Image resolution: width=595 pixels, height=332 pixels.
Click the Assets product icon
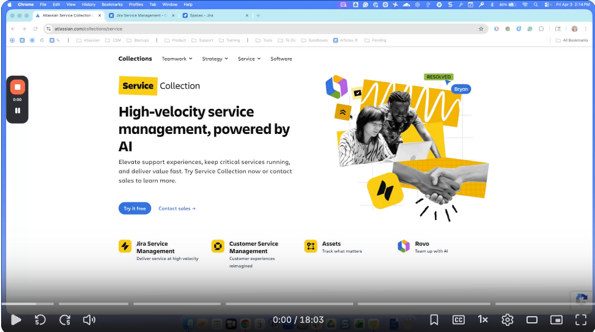point(311,246)
